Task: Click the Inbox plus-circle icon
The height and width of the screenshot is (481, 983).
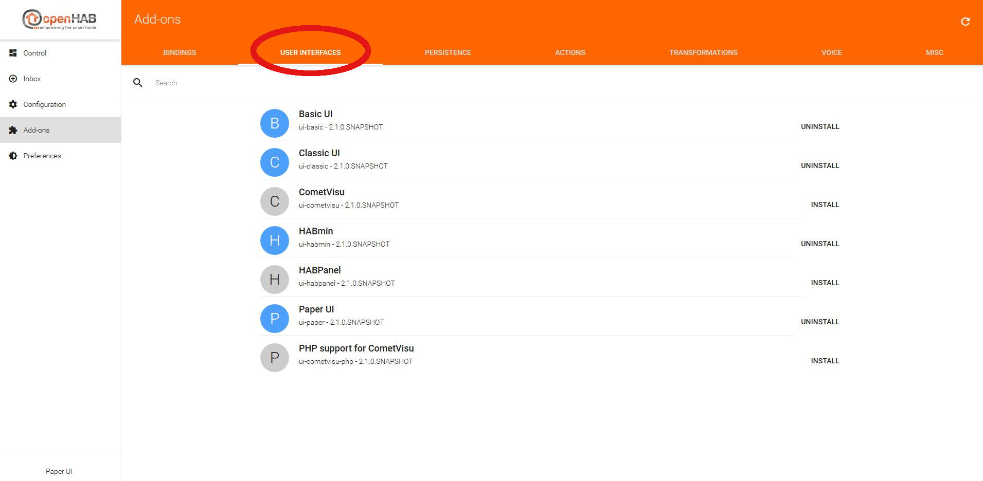Action: pyautogui.click(x=13, y=79)
